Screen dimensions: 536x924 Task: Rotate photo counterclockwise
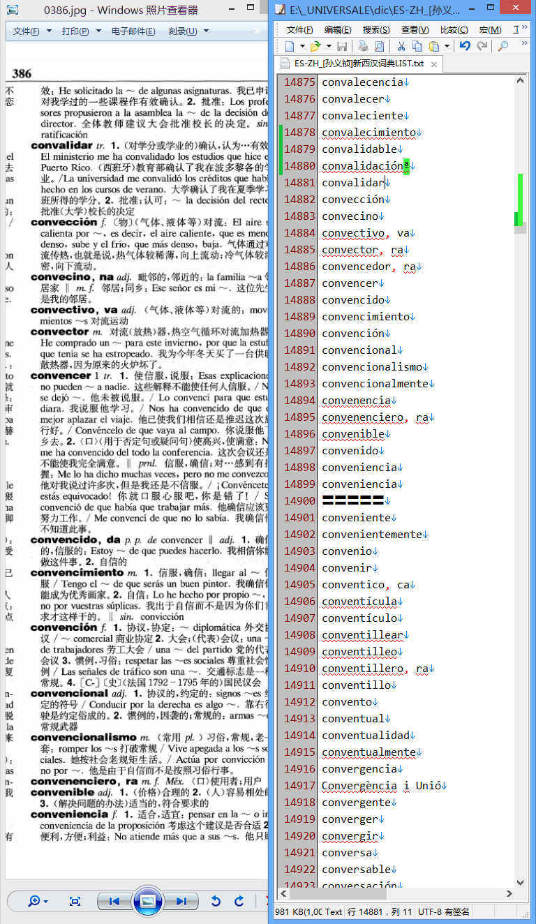216,901
